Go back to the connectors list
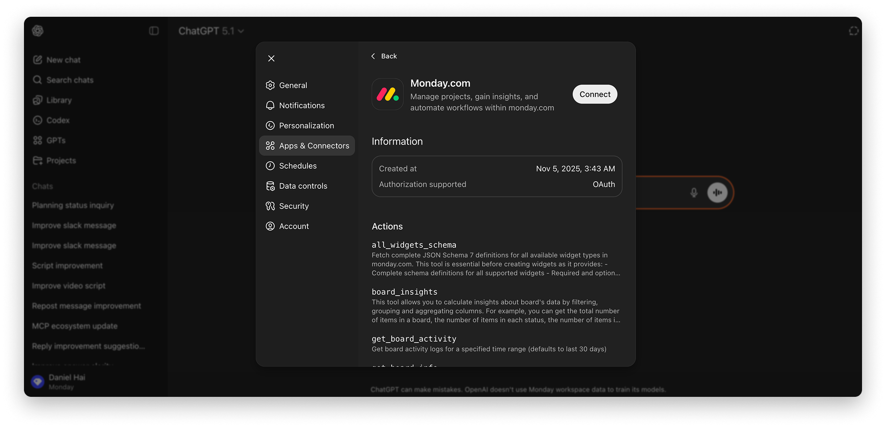The image size is (886, 428). 384,56
